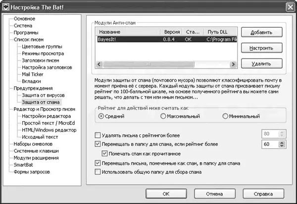Click the Отмена button
297x204 pixels.
pyautogui.click(x=215, y=194)
